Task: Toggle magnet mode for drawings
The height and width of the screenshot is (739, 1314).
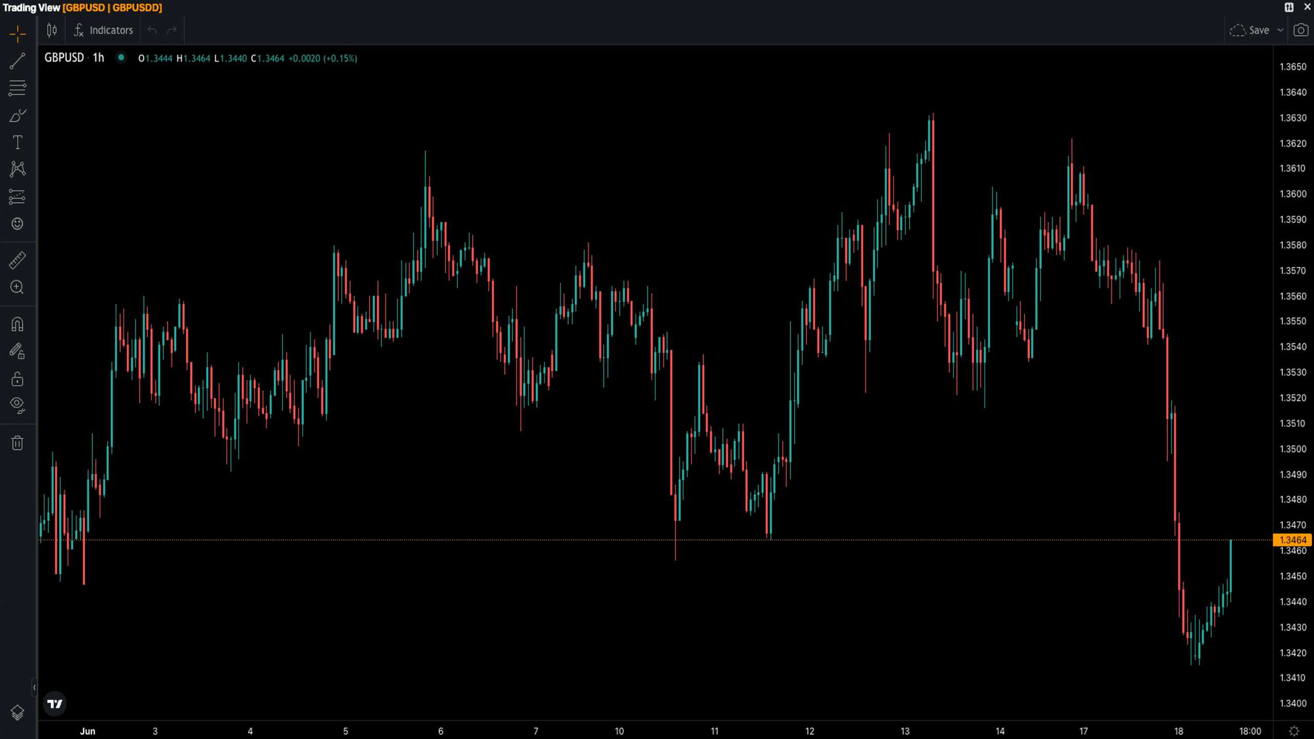Action: 17,324
